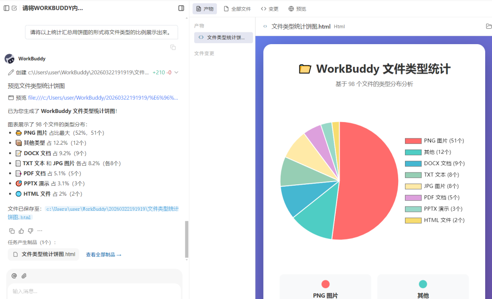
Task: Click the 任务产生制品 (1个) label
Action: click(32, 242)
